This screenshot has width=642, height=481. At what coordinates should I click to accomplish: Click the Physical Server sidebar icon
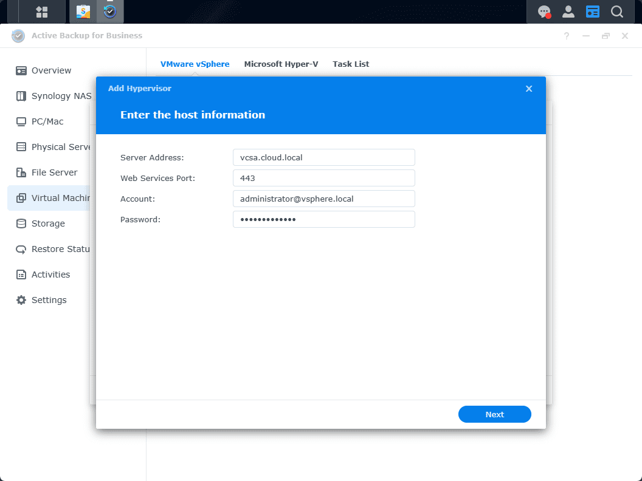(21, 147)
